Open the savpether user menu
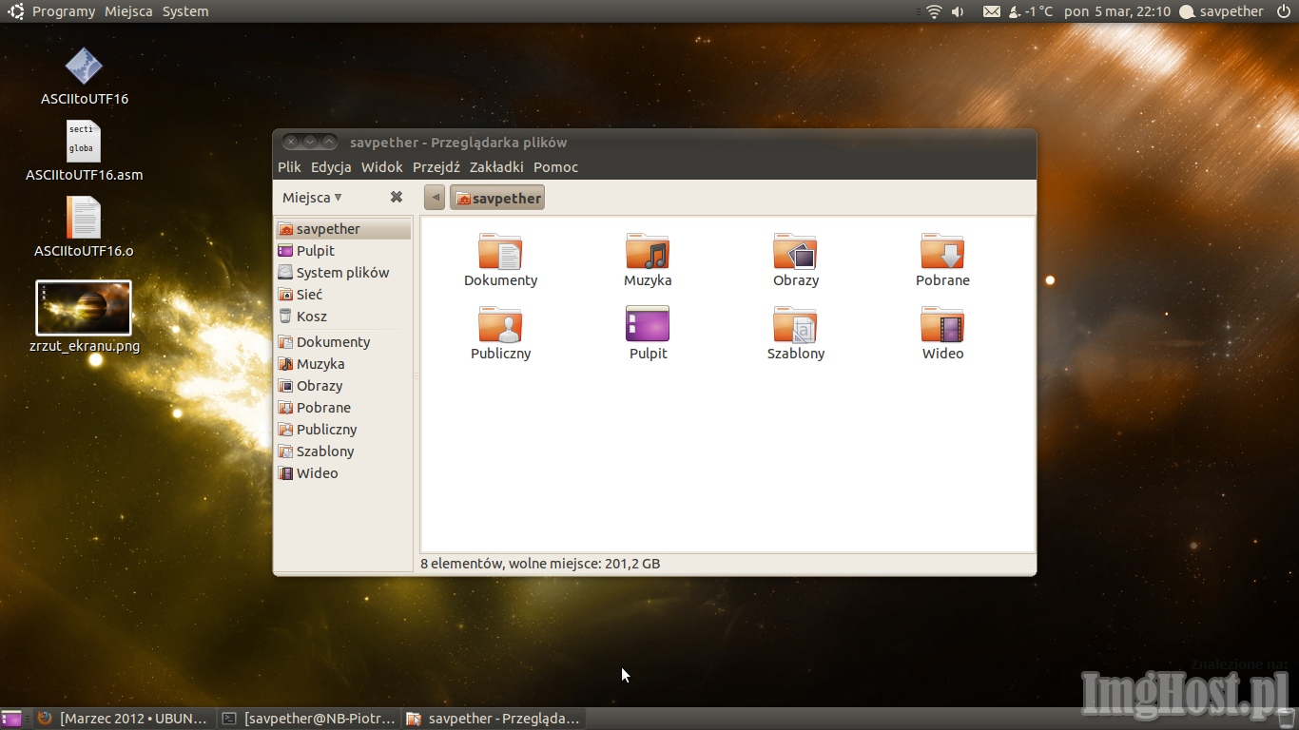The height and width of the screenshot is (730, 1299). 1221,11
